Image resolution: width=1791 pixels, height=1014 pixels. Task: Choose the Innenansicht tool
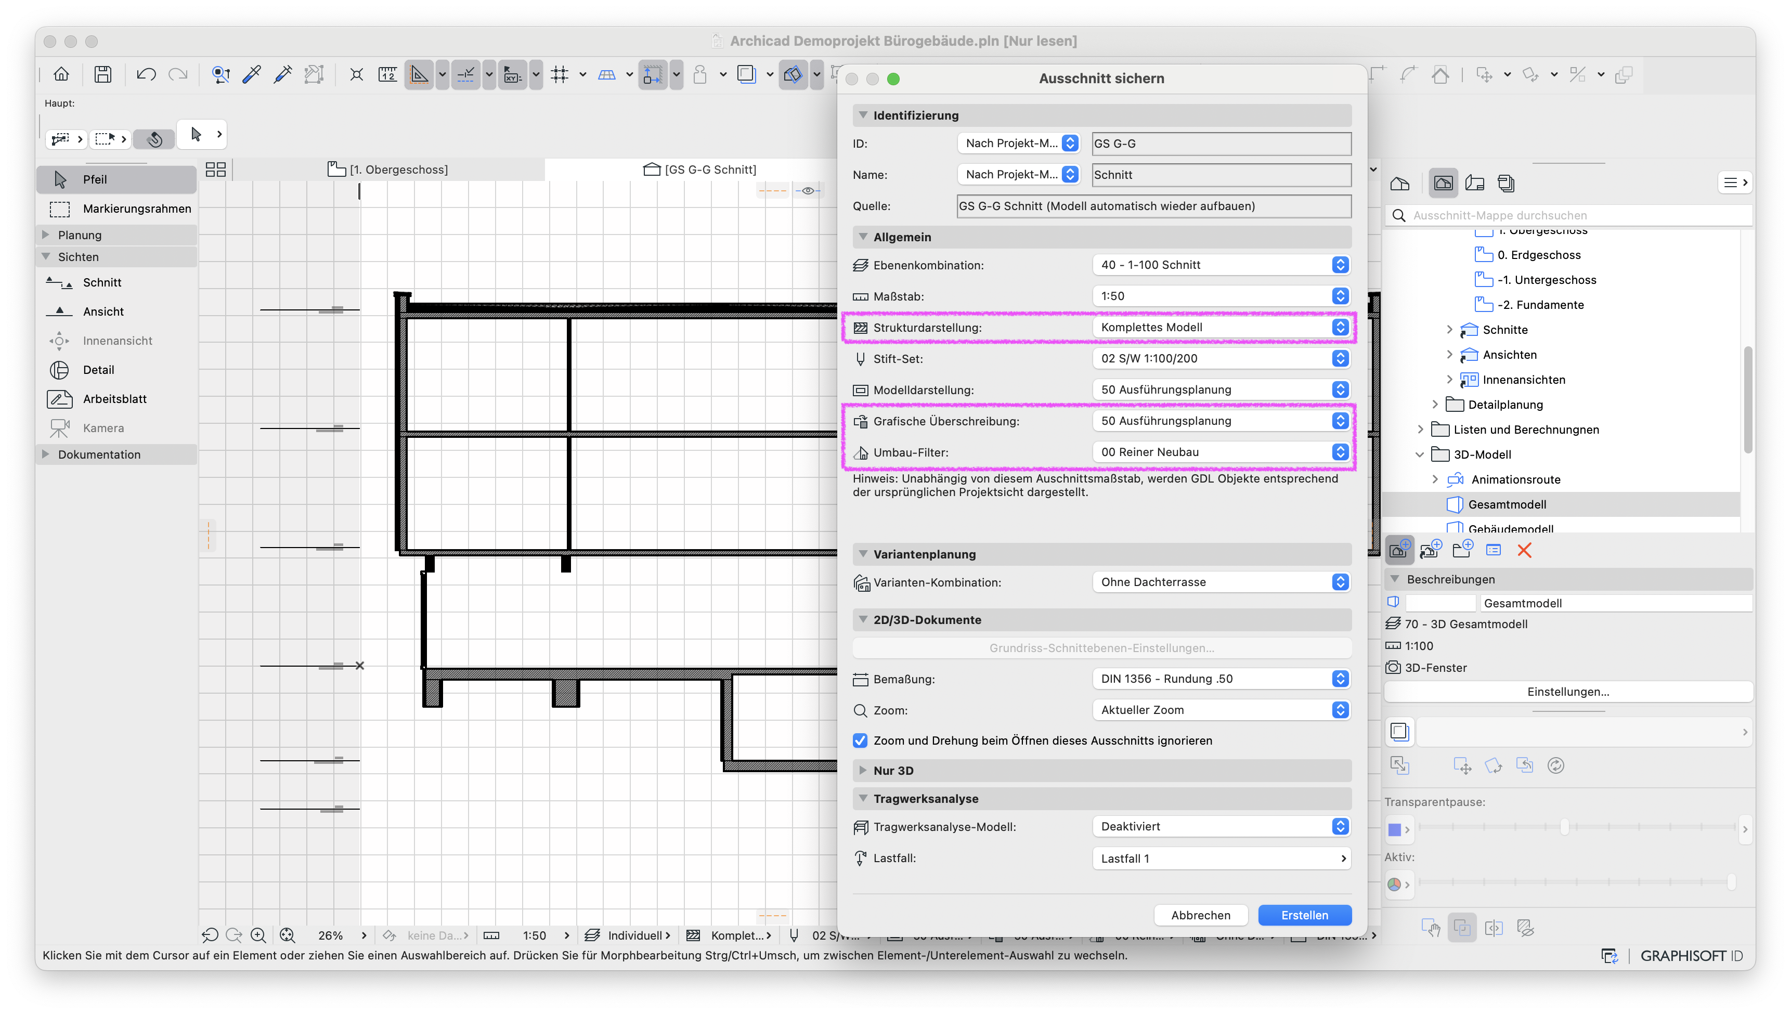click(116, 341)
